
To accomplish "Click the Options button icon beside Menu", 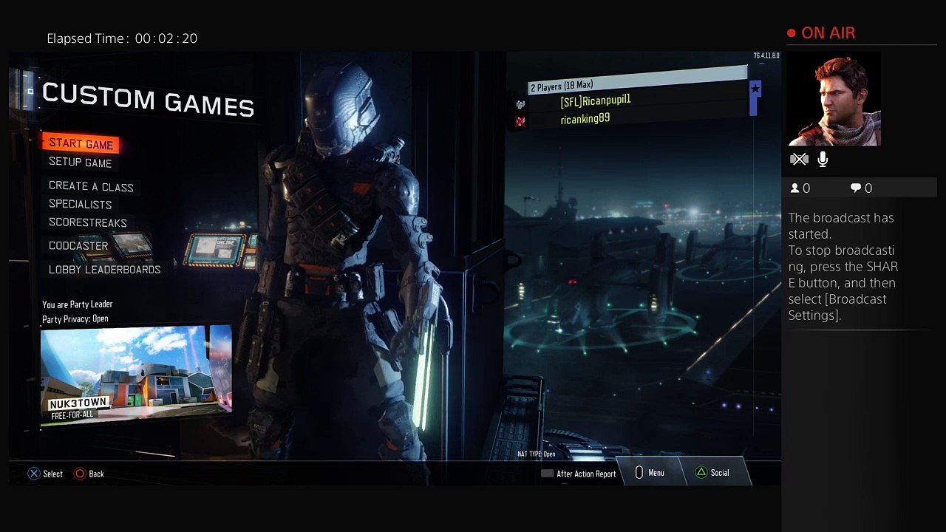I will coord(639,473).
